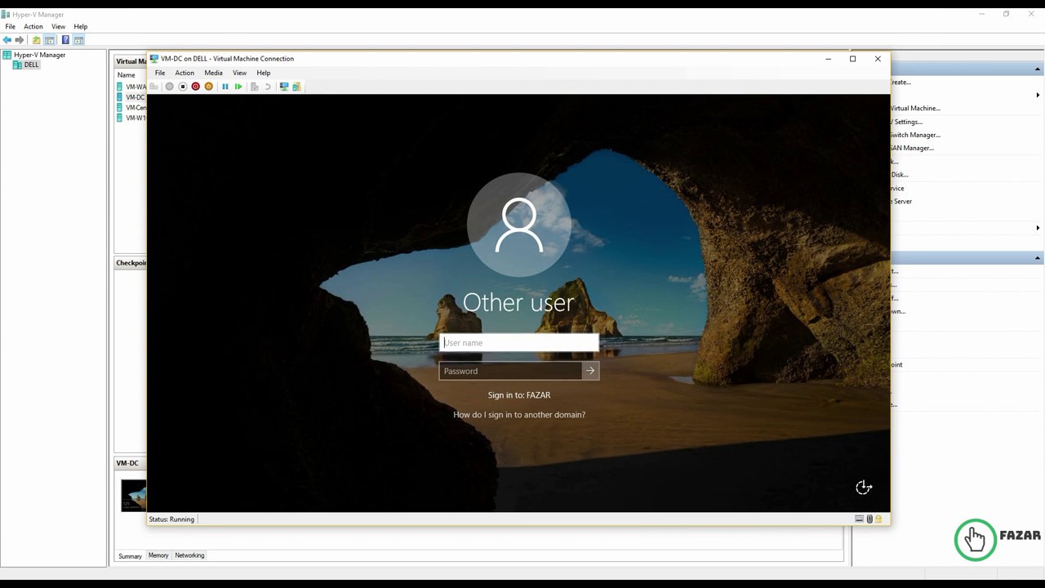1045x588 pixels.
Task: Open View menu in VM Connection window
Action: click(x=239, y=73)
